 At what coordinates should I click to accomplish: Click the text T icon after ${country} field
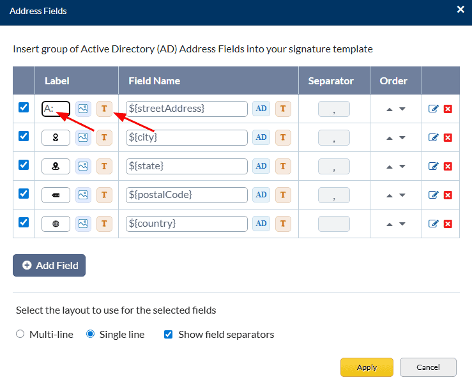[x=283, y=224]
